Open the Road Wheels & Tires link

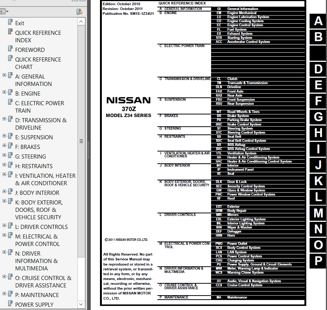tap(243, 112)
